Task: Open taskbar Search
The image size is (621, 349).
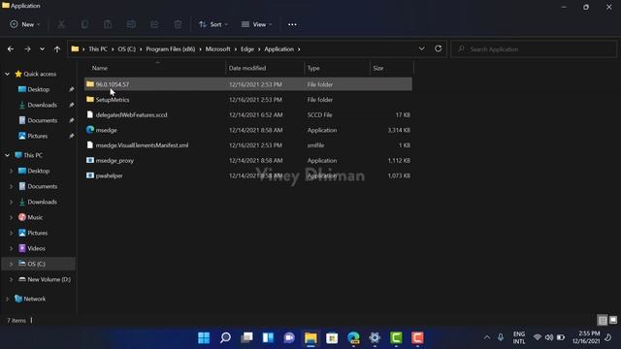Action: [225, 337]
